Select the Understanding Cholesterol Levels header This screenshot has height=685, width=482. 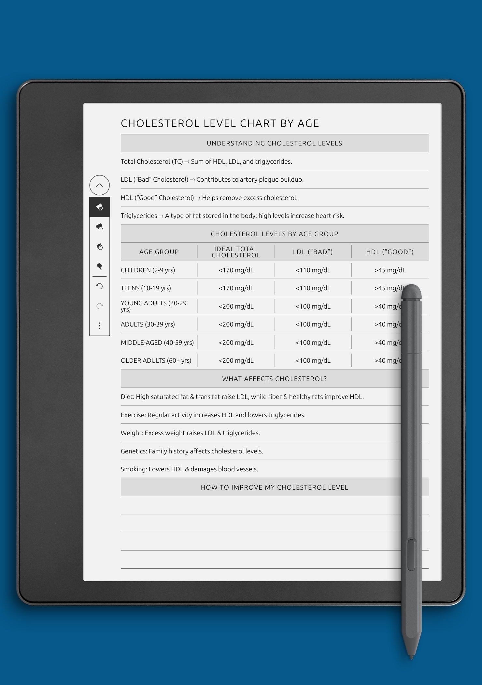pos(275,143)
